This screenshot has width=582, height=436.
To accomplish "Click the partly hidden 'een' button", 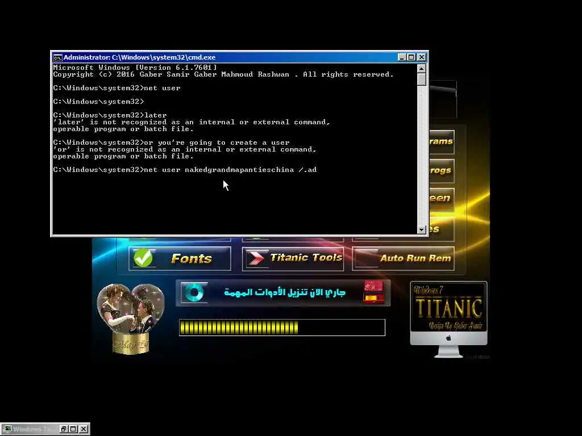I will tap(442, 199).
